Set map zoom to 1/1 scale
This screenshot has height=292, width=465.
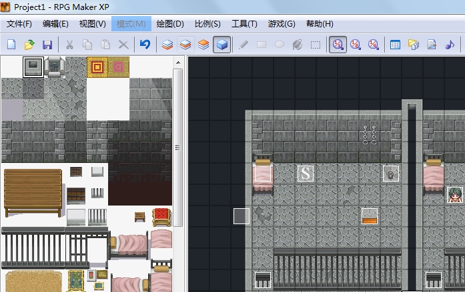coord(338,45)
